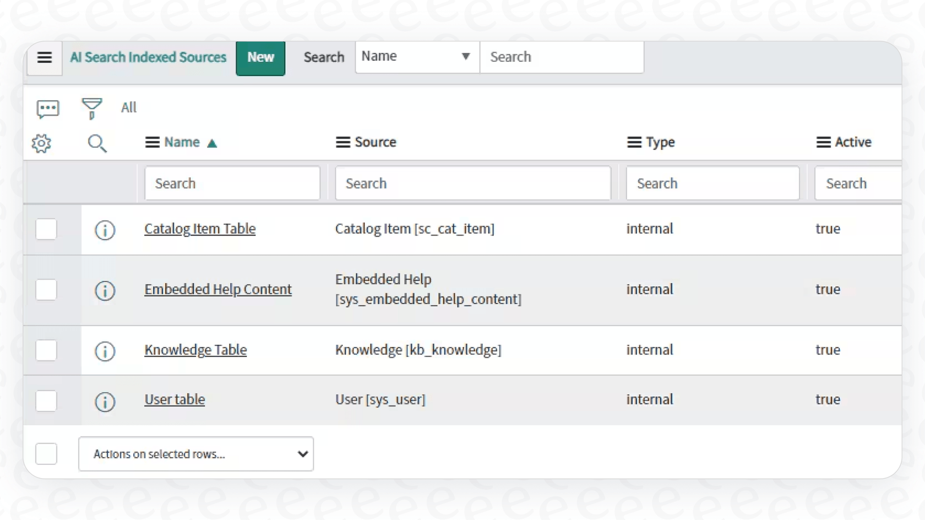
Task: Open the info preview for User table
Action: [105, 401]
